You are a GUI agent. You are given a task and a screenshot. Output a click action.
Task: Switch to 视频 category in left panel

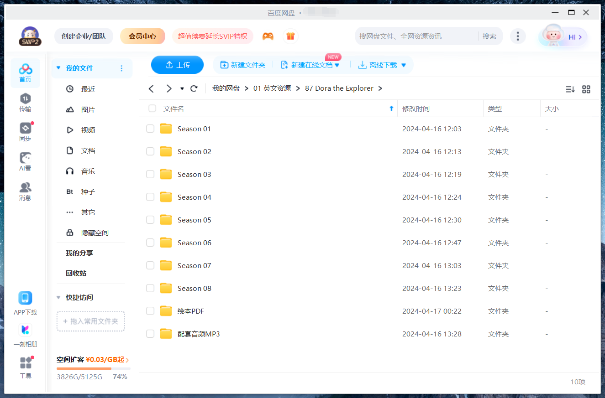point(87,129)
